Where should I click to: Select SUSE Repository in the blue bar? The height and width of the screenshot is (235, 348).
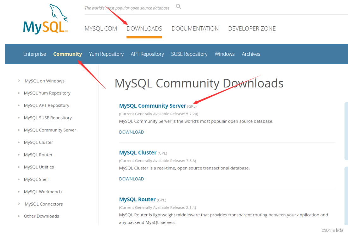coord(189,54)
